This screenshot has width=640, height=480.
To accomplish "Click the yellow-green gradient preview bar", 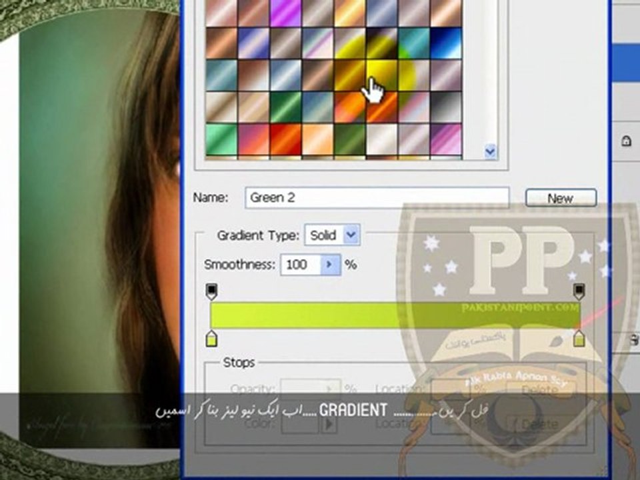I will pyautogui.click(x=395, y=315).
